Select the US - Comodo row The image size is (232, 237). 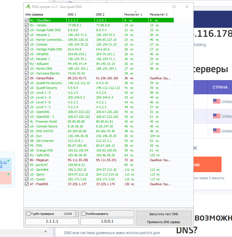coord(99,44)
